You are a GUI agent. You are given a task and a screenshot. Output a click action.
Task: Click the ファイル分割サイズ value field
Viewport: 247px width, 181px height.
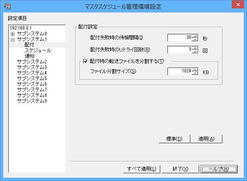coord(180,71)
